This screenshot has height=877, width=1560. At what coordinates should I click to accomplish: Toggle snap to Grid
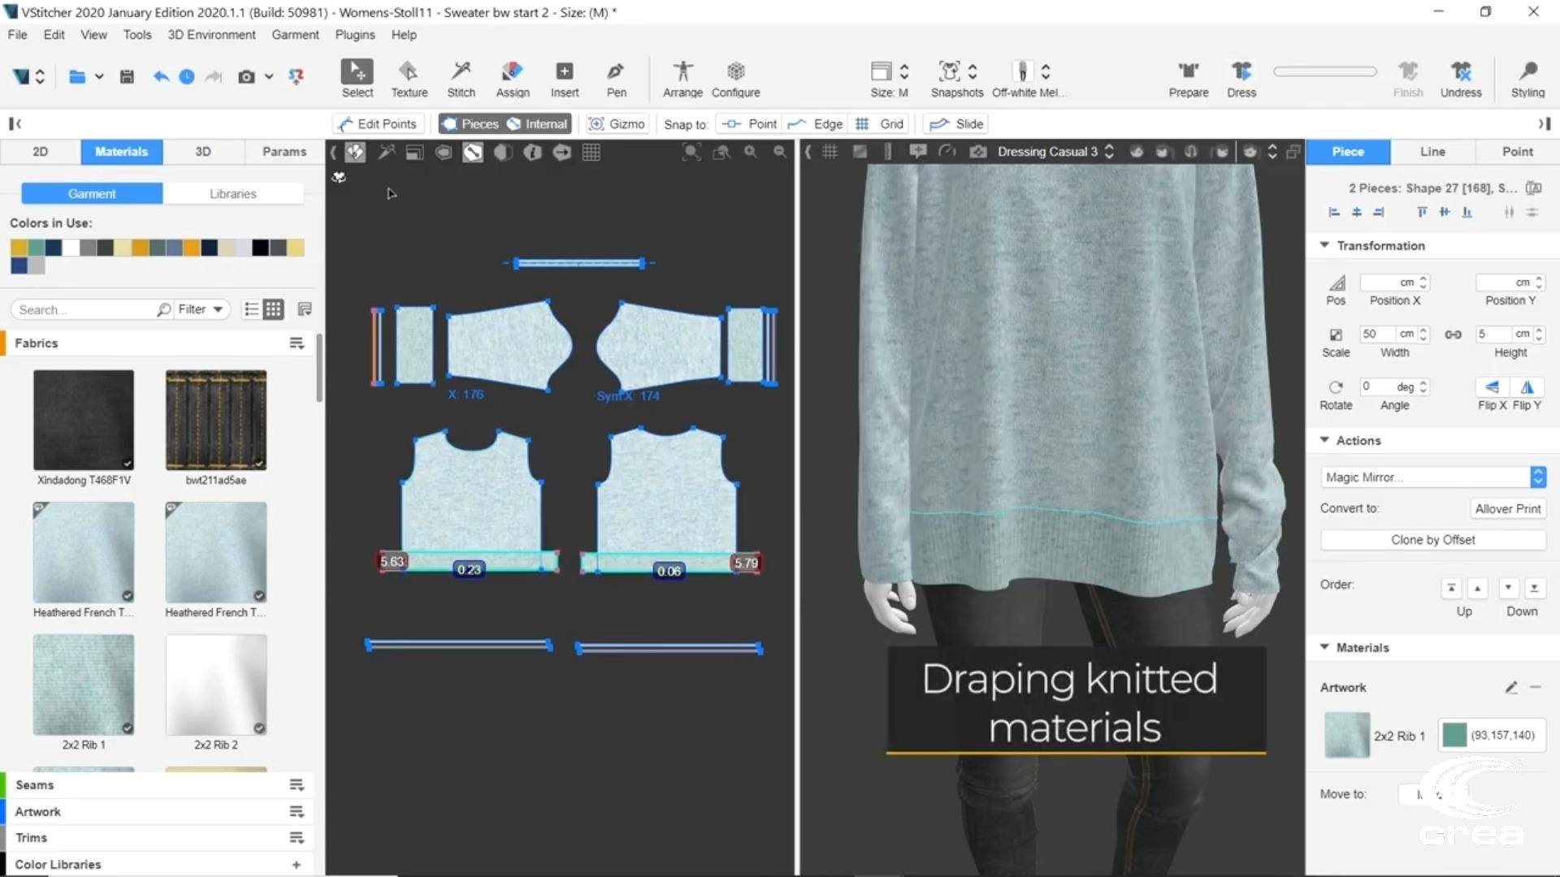880,123
